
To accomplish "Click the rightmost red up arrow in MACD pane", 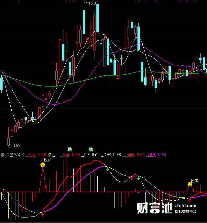I will click(190, 200).
